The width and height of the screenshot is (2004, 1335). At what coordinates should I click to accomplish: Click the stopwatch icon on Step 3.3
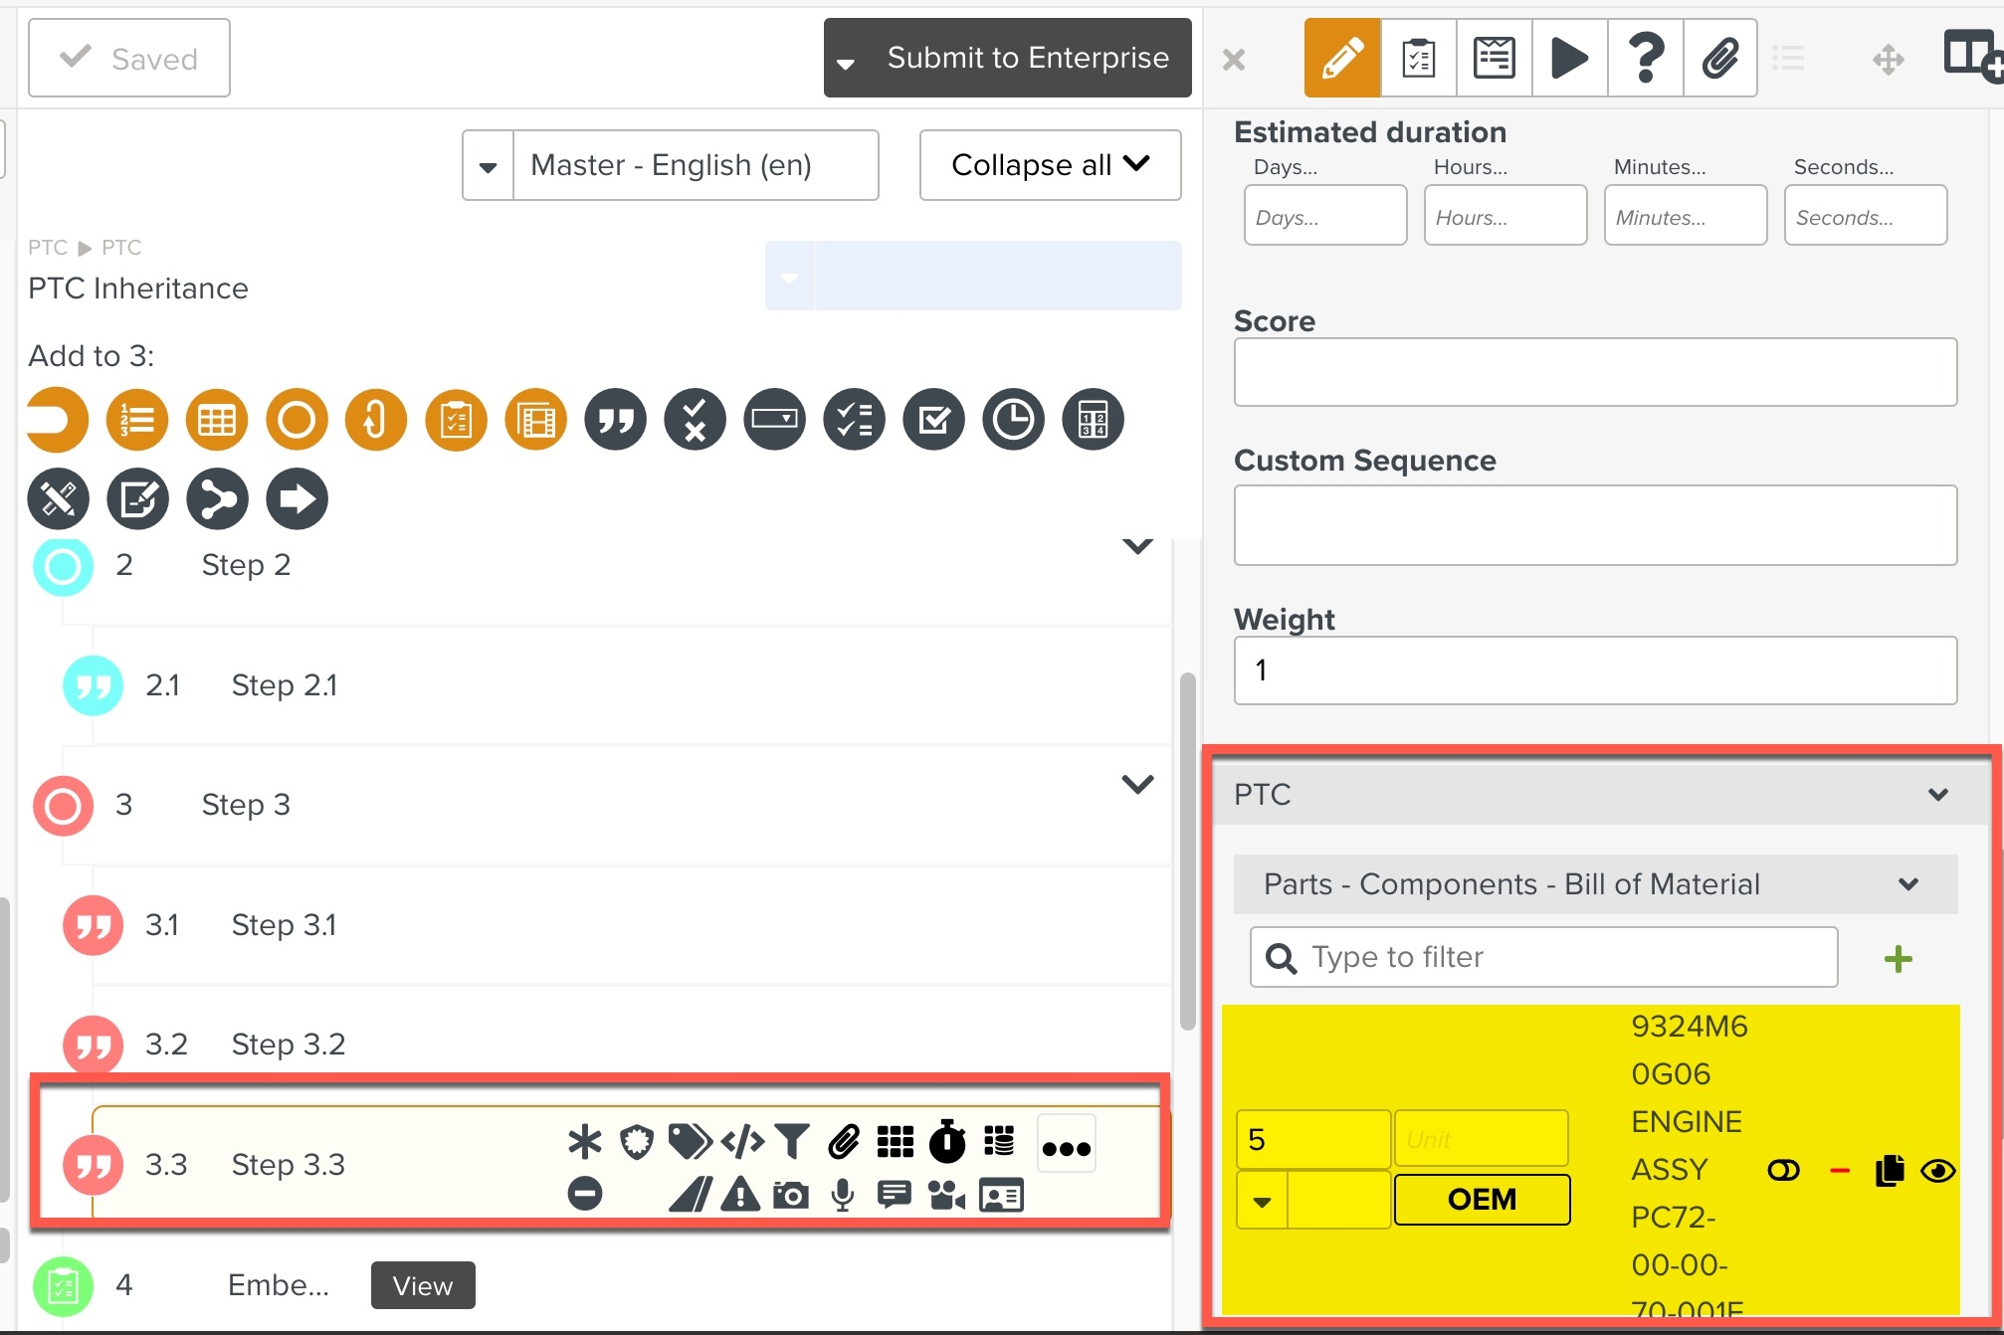pos(947,1142)
